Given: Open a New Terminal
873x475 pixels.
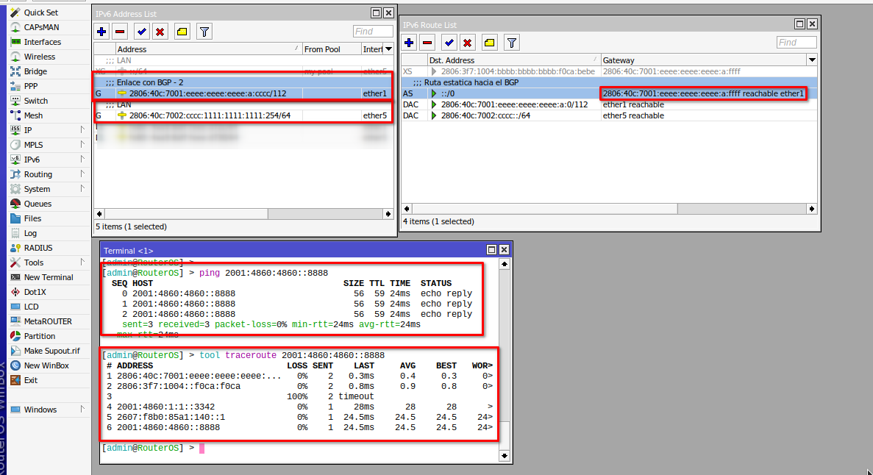Looking at the screenshot, I should click(49, 277).
